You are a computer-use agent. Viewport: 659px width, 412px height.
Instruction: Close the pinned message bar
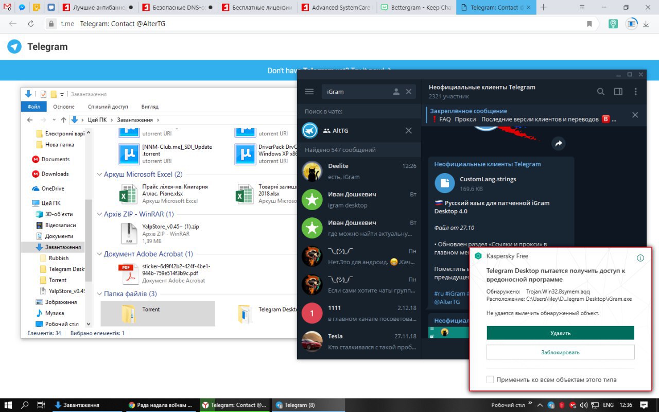coord(635,115)
